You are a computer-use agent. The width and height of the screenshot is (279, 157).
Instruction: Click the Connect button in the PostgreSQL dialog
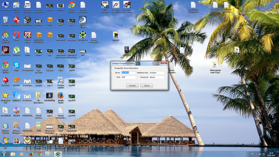[132, 86]
